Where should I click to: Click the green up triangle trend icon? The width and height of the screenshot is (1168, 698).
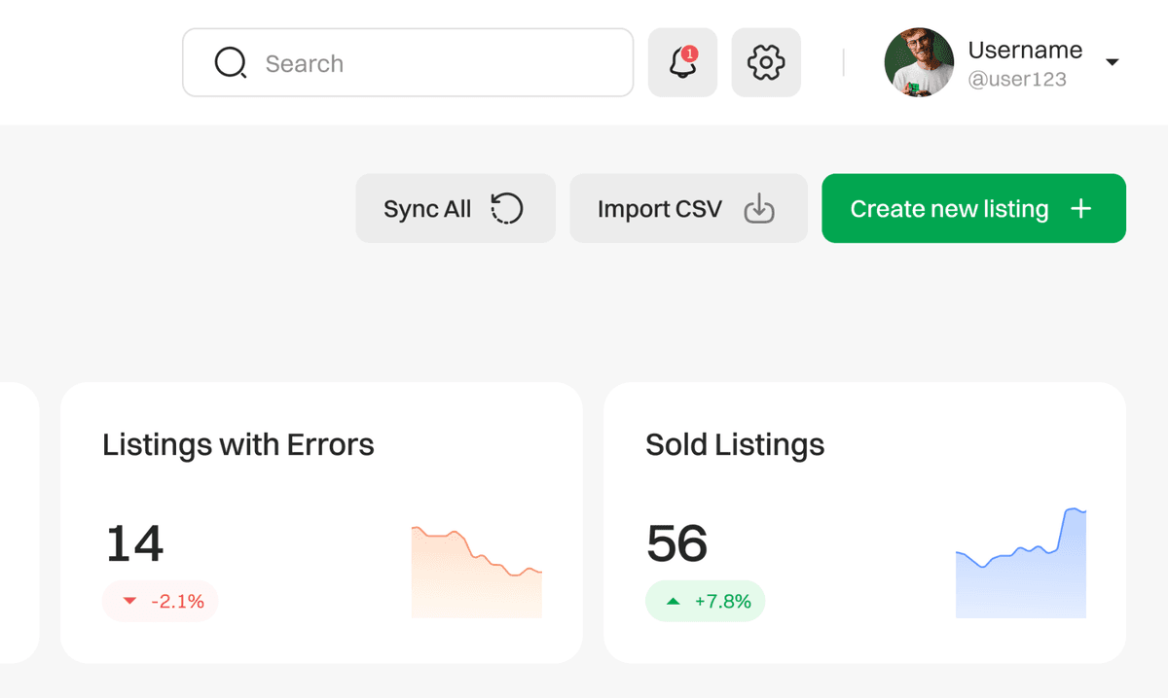point(673,602)
